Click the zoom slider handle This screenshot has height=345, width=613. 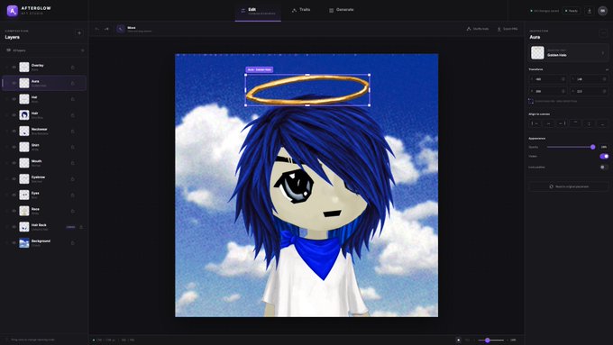pyautogui.click(x=488, y=340)
